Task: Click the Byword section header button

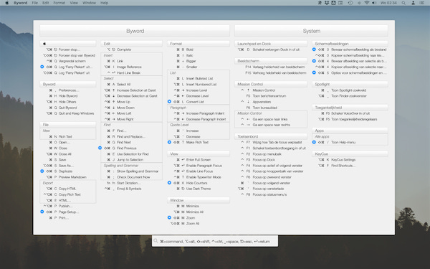Action: tap(135, 31)
